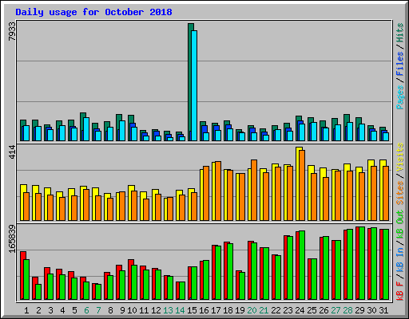Click day label 24 on the x-axis
The height and width of the screenshot is (319, 409).
pos(300,310)
